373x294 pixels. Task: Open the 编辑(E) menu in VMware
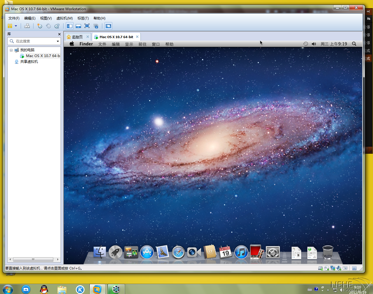coord(30,18)
